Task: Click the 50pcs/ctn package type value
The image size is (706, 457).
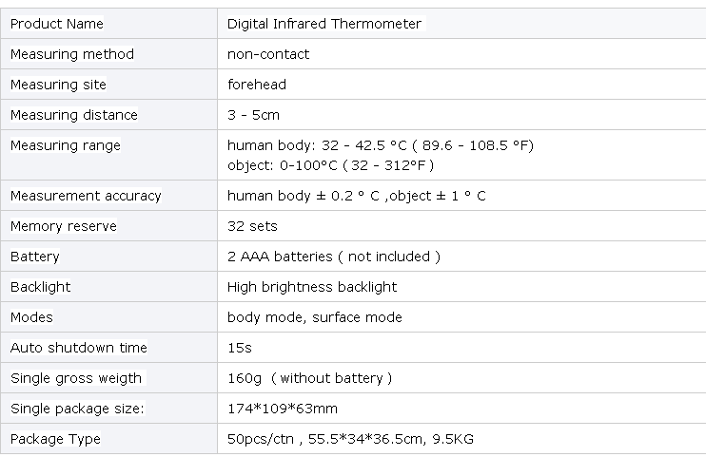Action: point(350,439)
